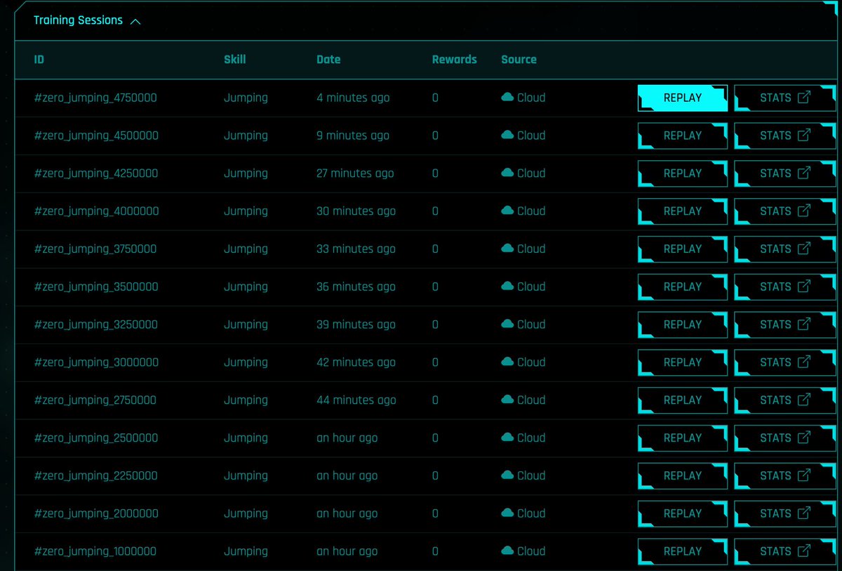842x571 pixels.
Task: Select the #zero_jumping_4250000 ID text
Action: point(96,173)
